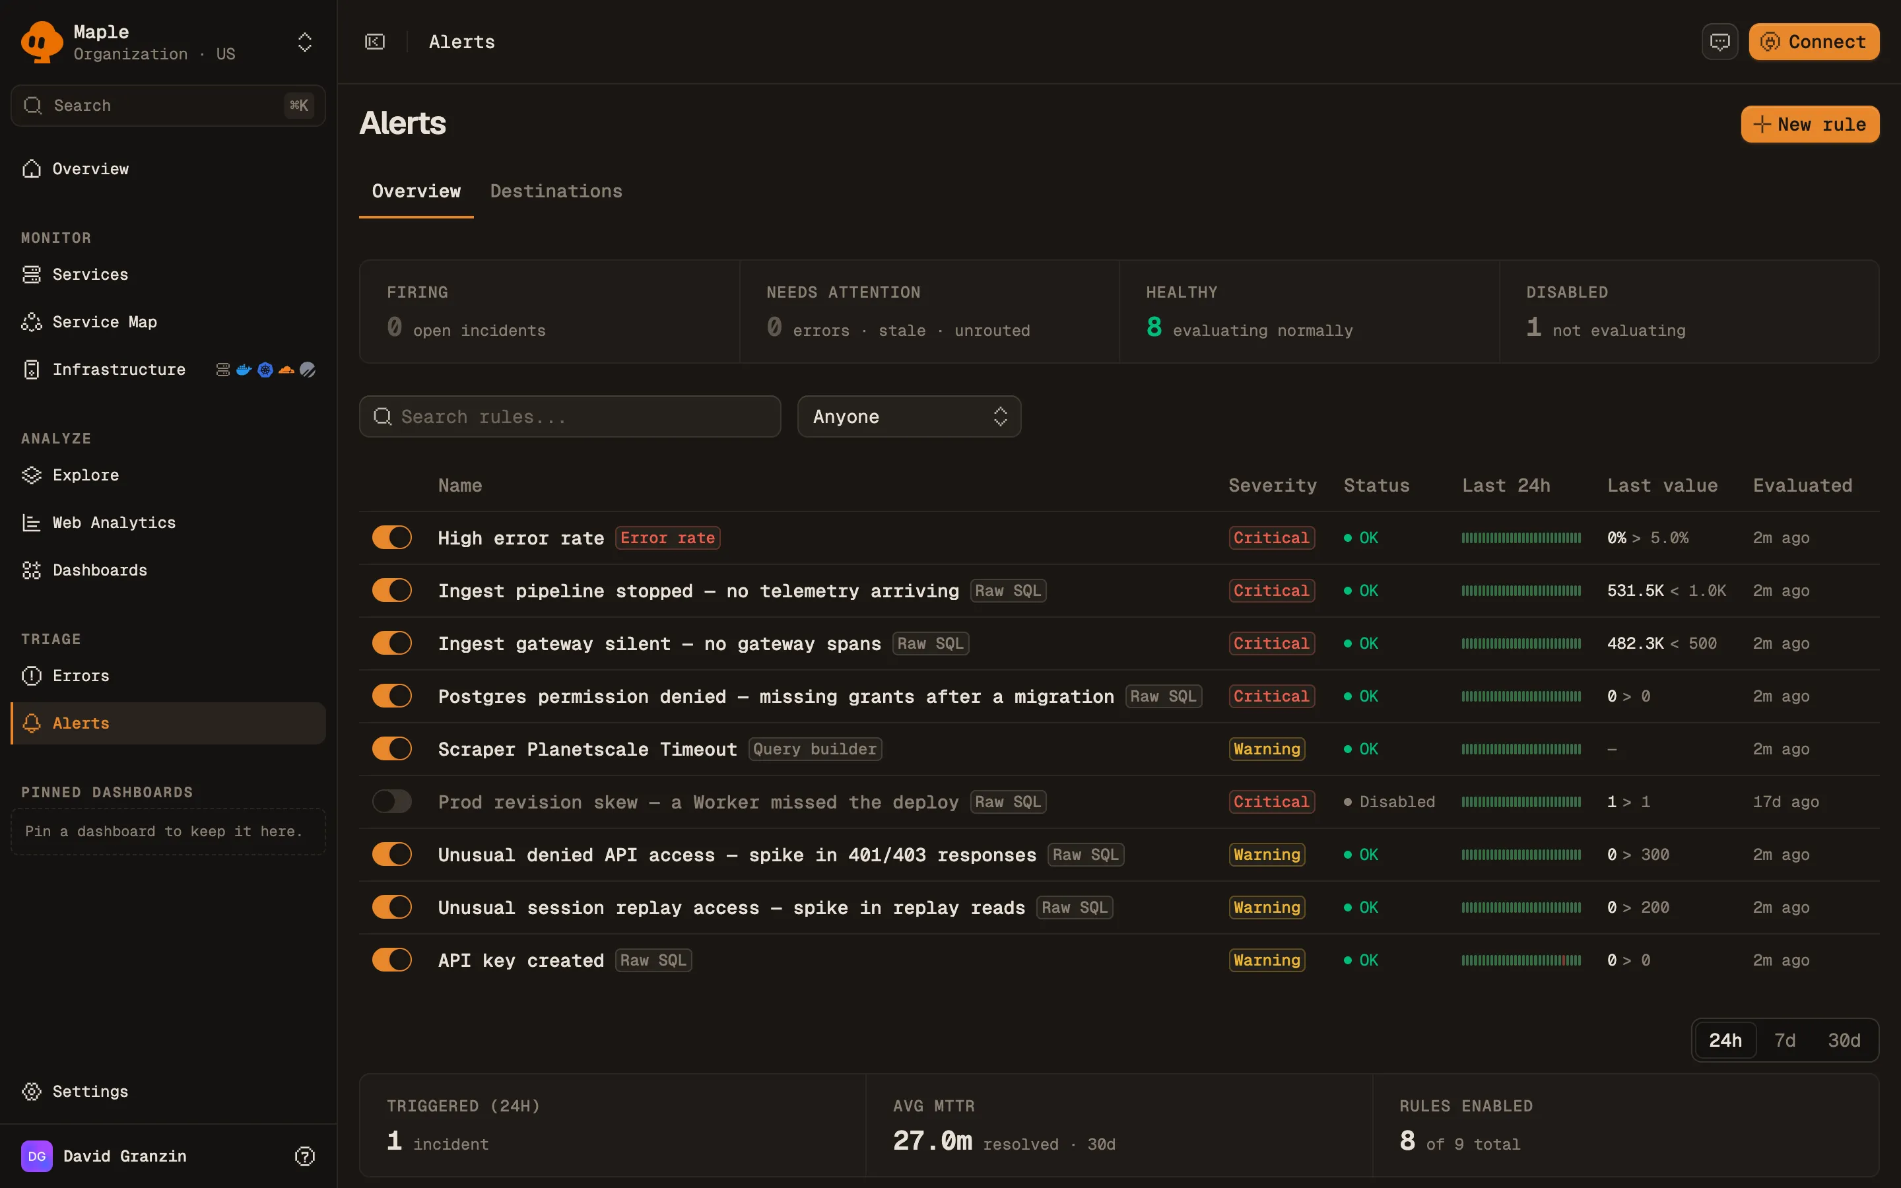Screen dimensions: 1901x1188
Task: Click the Raw SQL tag on Postgres rule
Action: point(1164,696)
